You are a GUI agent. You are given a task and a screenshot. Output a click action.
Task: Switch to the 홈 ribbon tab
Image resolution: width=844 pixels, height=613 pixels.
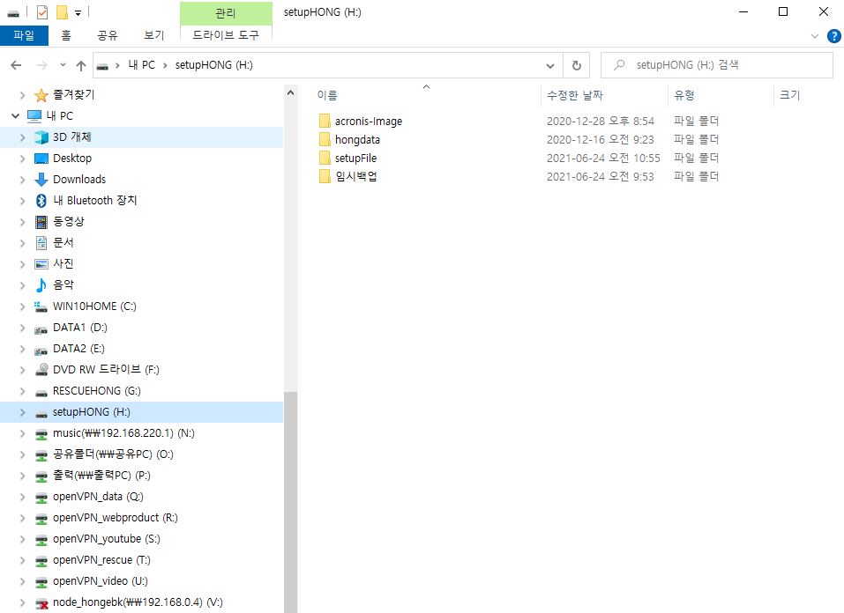[65, 35]
